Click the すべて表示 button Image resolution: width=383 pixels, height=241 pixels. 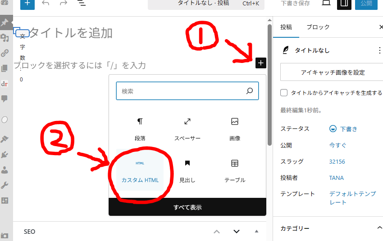coord(187,207)
